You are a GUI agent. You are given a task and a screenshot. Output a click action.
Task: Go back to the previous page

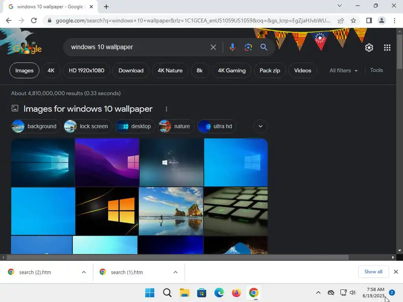pos(9,20)
